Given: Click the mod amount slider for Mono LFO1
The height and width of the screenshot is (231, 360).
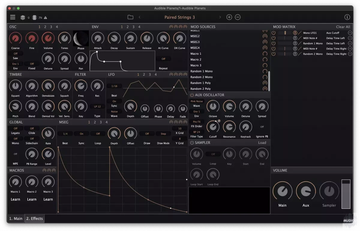Looking at the screenshot, I should coord(285,33).
